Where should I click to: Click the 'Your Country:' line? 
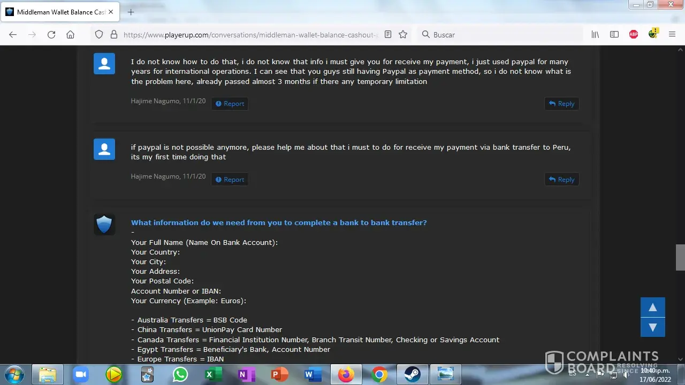pos(155,252)
